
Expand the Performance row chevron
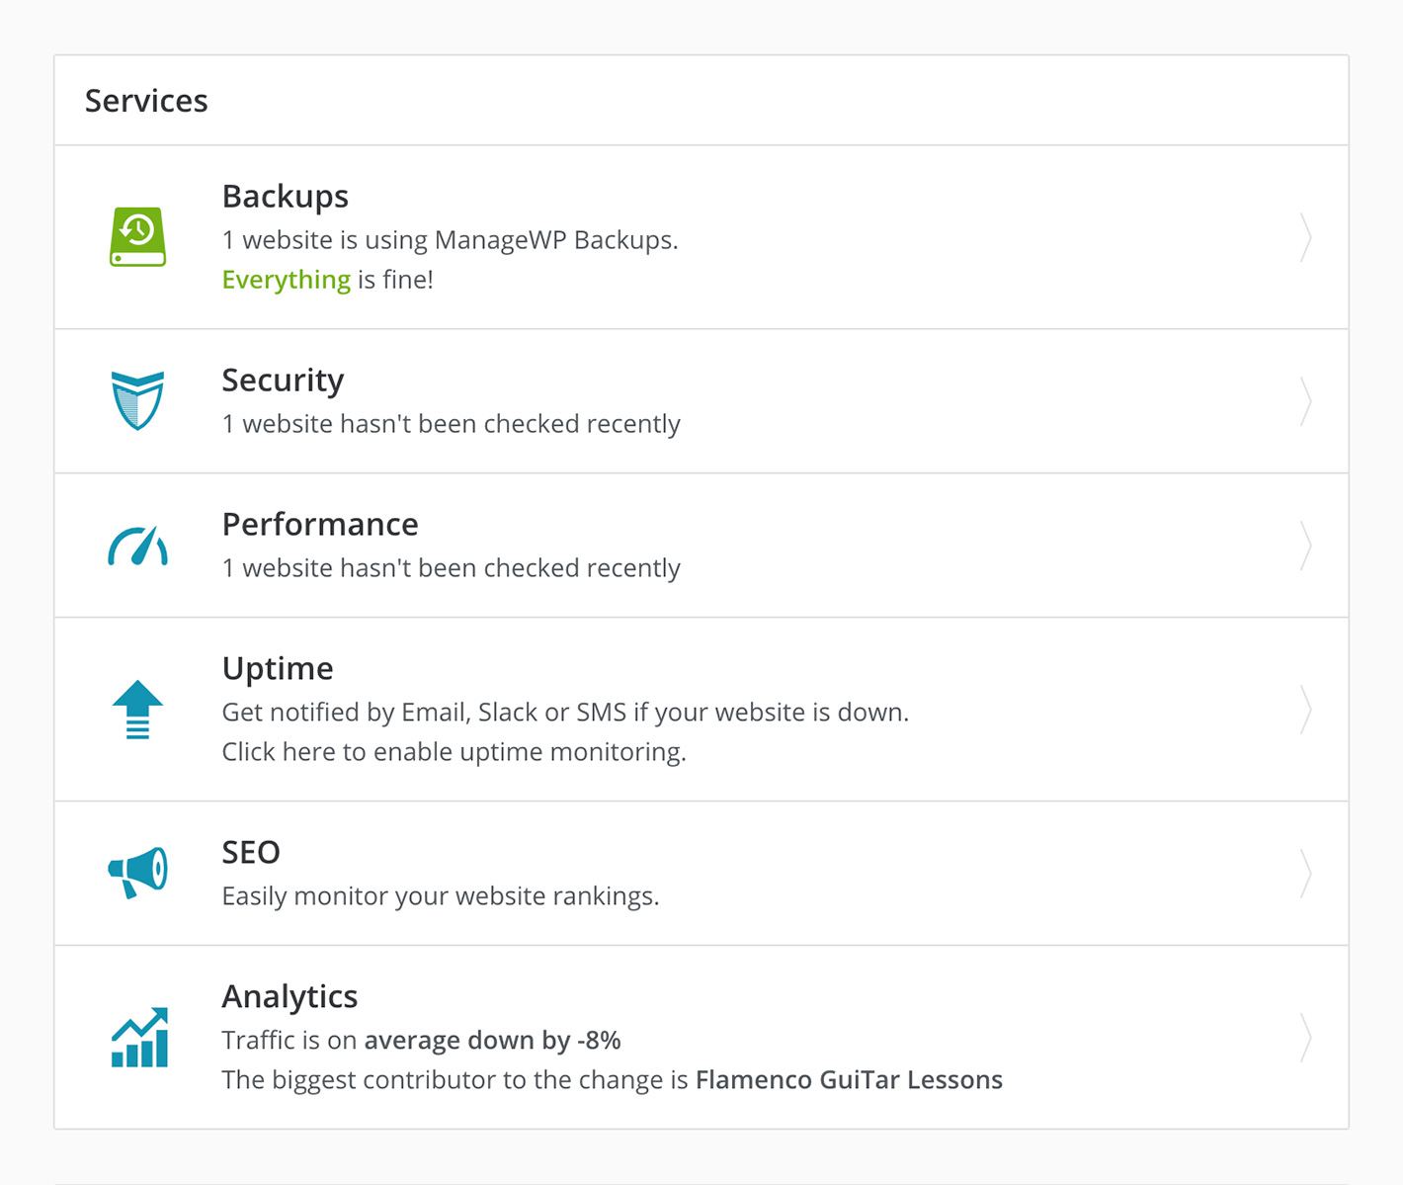(x=1305, y=546)
